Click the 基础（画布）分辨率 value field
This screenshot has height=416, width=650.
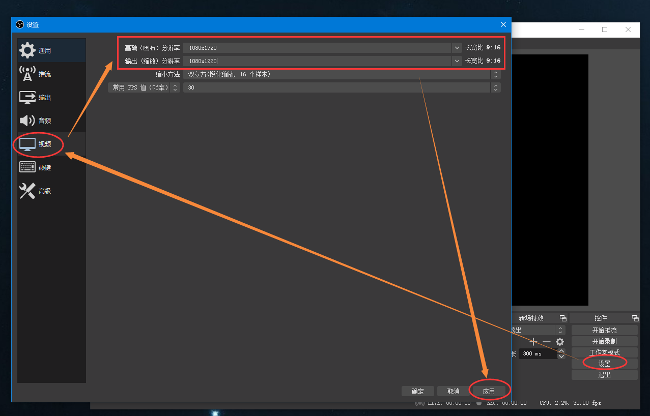pos(317,48)
